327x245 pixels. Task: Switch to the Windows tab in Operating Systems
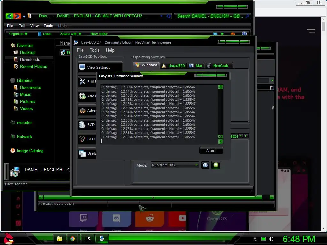pos(146,65)
